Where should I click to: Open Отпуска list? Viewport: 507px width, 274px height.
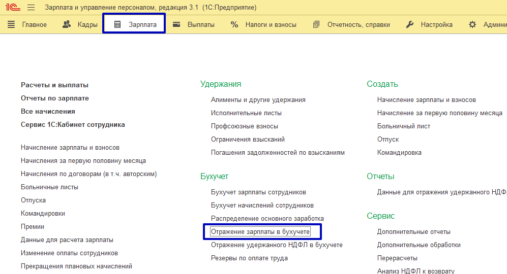click(x=33, y=200)
